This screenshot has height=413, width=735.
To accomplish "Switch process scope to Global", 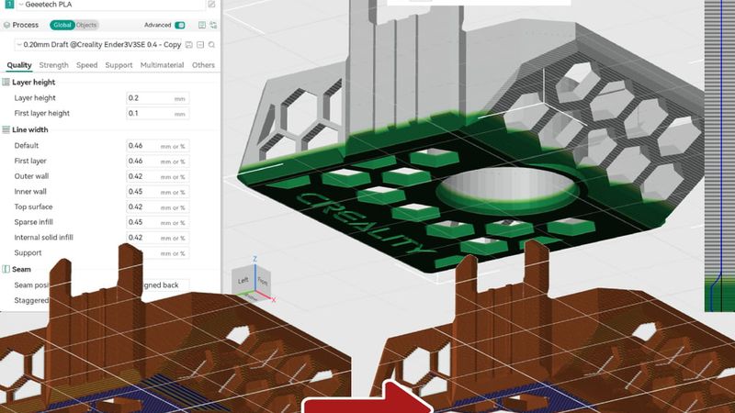I will [62, 25].
